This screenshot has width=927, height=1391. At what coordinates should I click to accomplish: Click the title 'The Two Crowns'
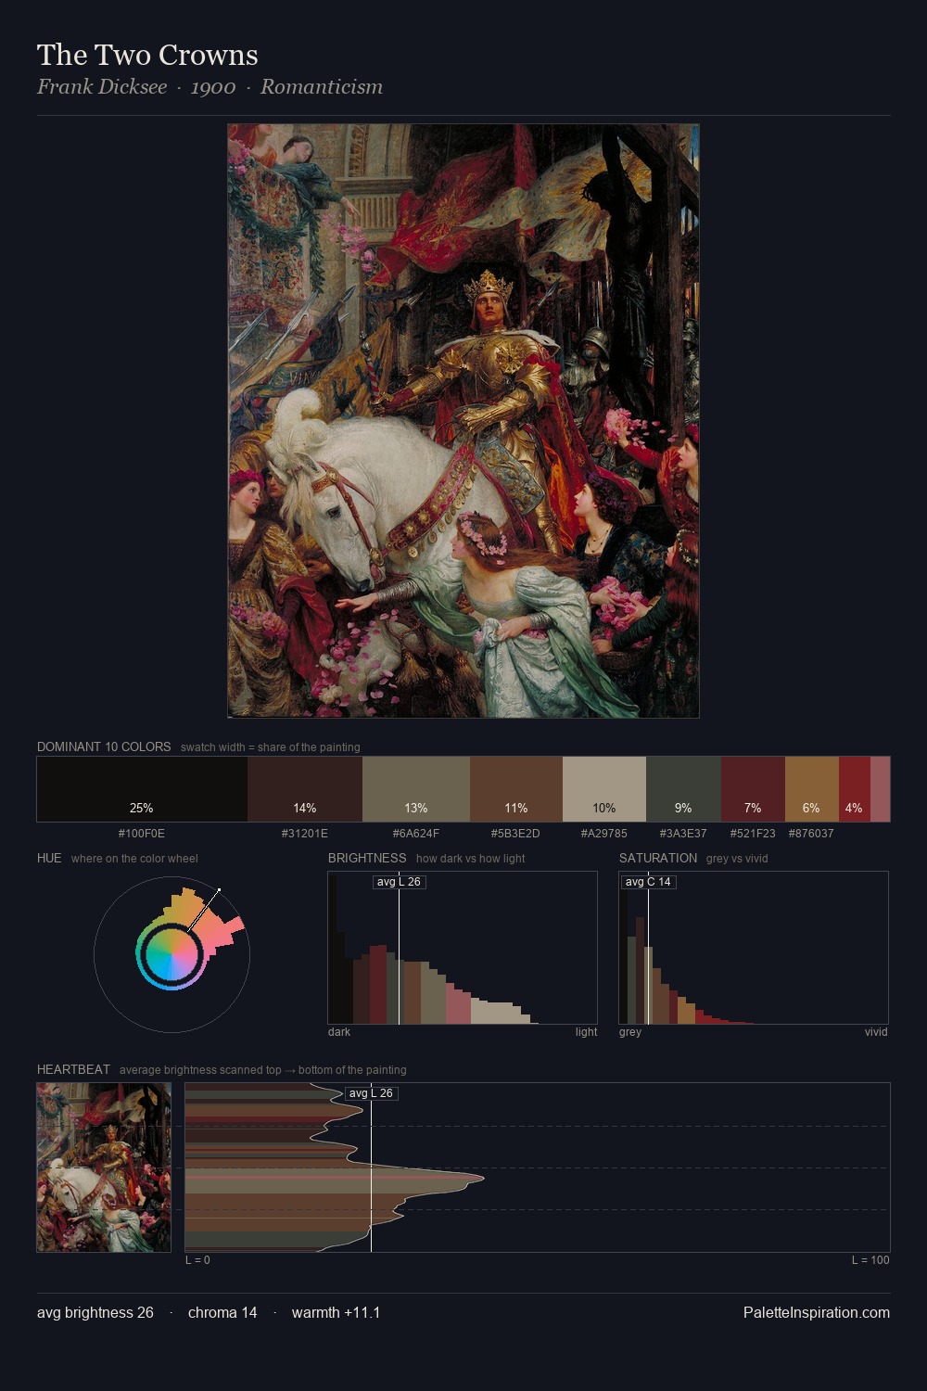(x=147, y=55)
